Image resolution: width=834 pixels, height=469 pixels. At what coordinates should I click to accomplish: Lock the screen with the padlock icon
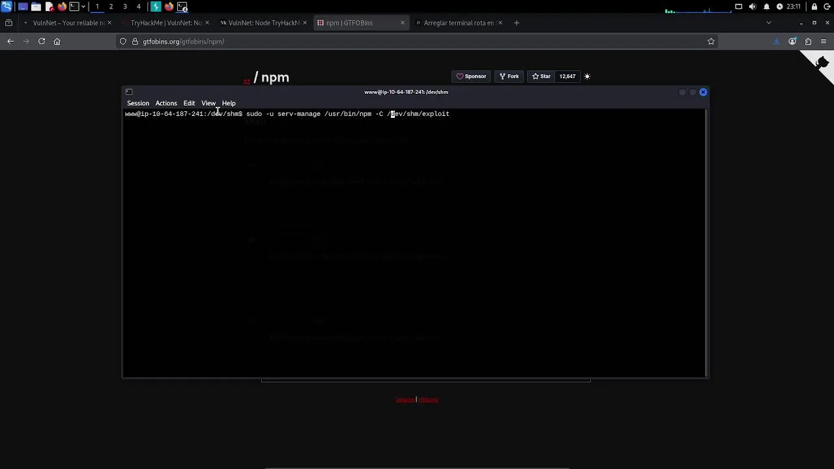coord(814,7)
